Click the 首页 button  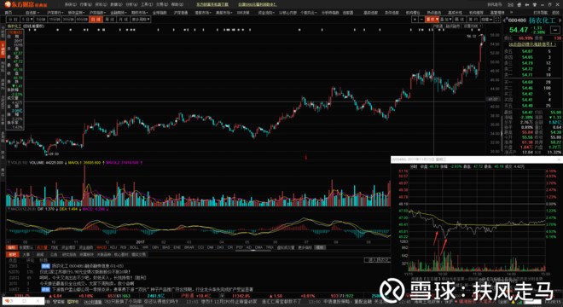9,13
